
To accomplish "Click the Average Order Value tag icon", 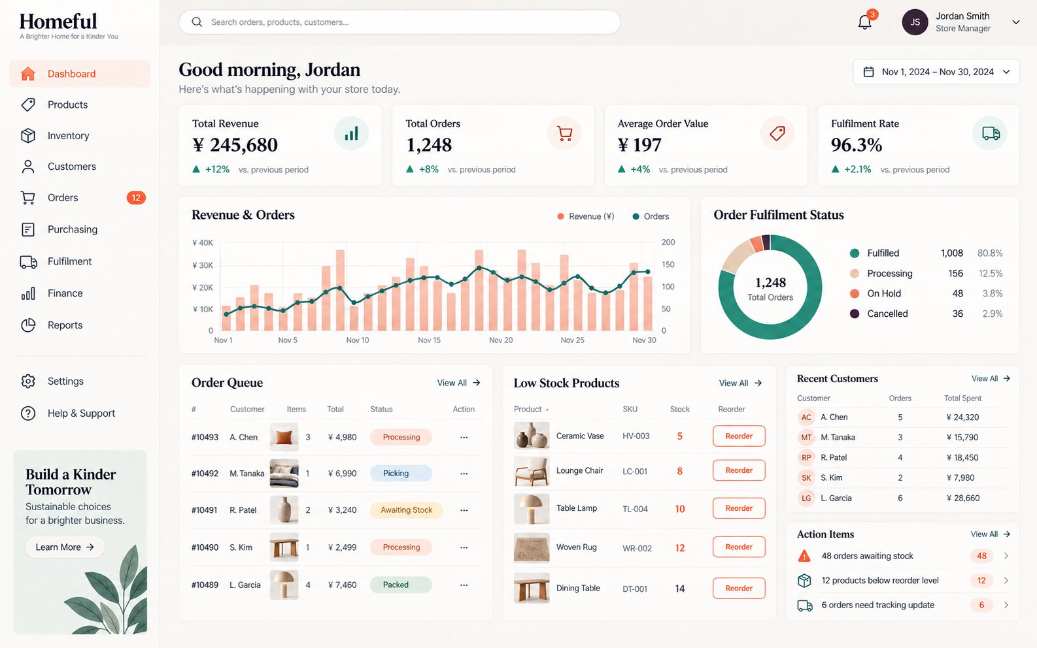I will (x=777, y=133).
